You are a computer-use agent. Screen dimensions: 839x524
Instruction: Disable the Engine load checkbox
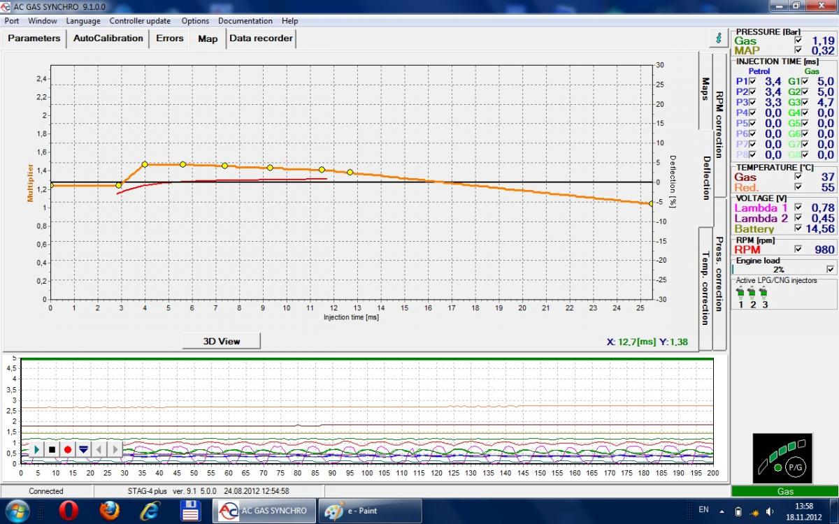point(830,269)
